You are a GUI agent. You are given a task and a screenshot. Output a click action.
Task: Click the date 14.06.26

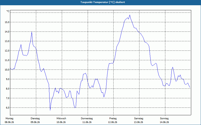[x=164, y=122]
